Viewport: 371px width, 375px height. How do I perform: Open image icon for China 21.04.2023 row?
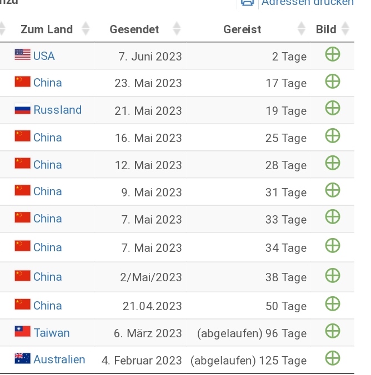click(x=333, y=304)
